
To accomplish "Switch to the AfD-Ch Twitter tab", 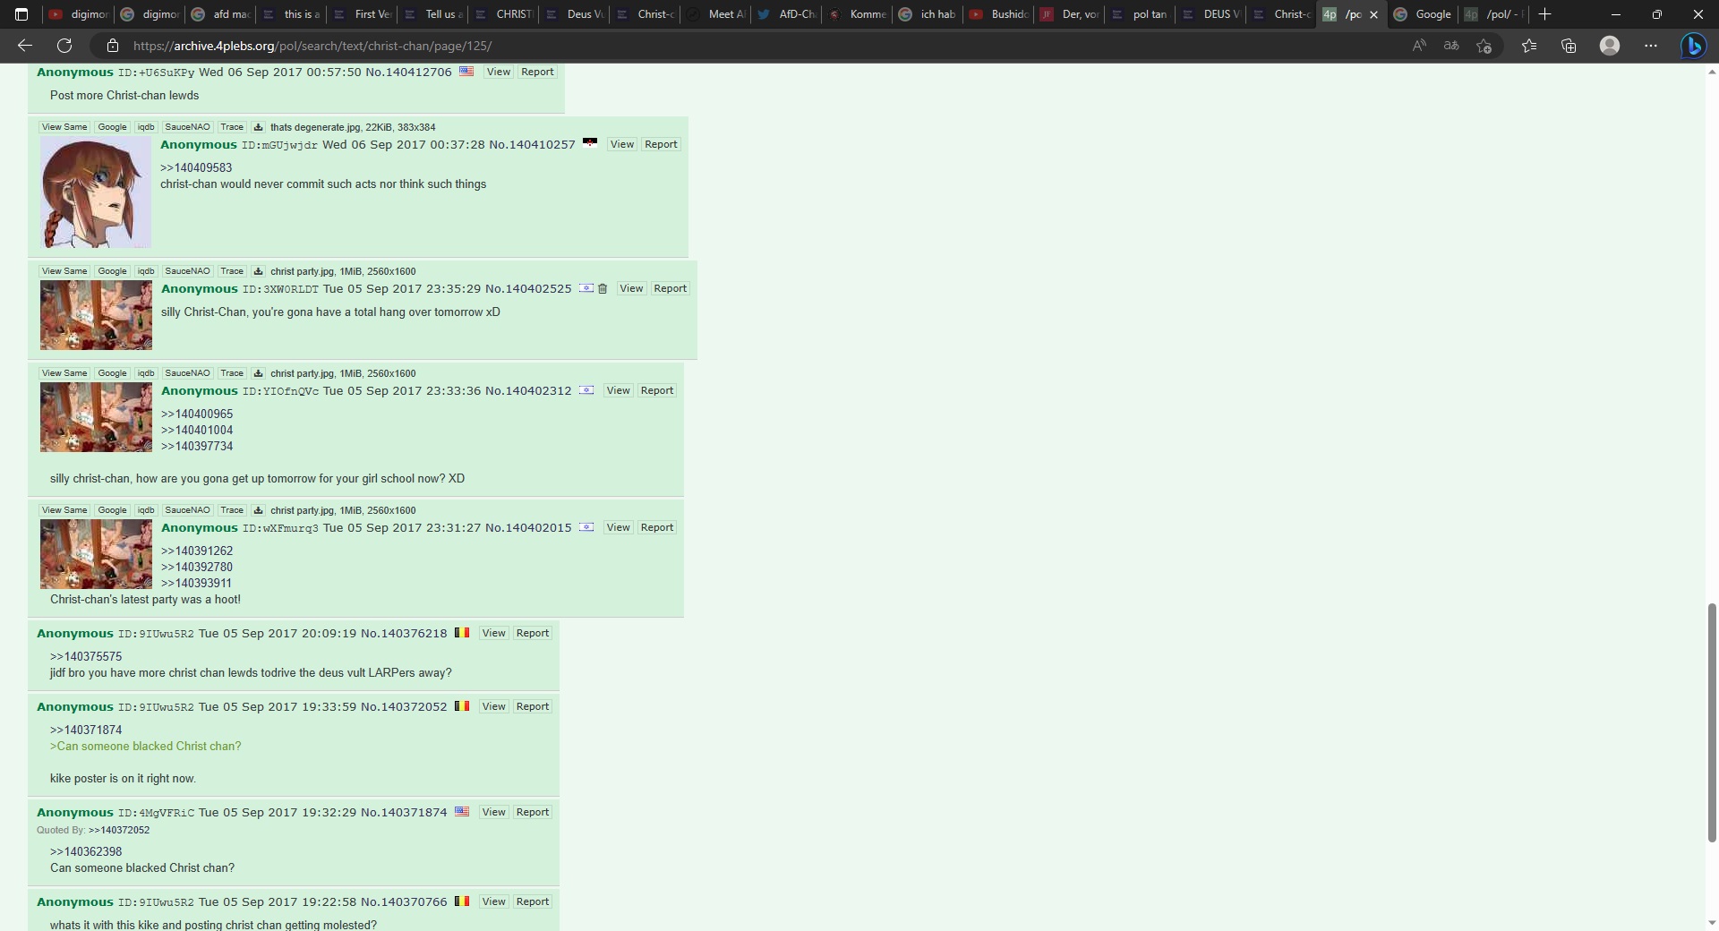I will [x=787, y=14].
